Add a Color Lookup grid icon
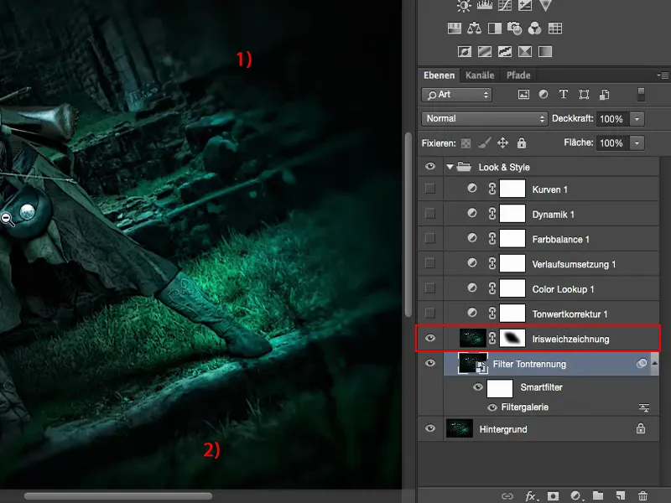The image size is (671, 503). 555,29
